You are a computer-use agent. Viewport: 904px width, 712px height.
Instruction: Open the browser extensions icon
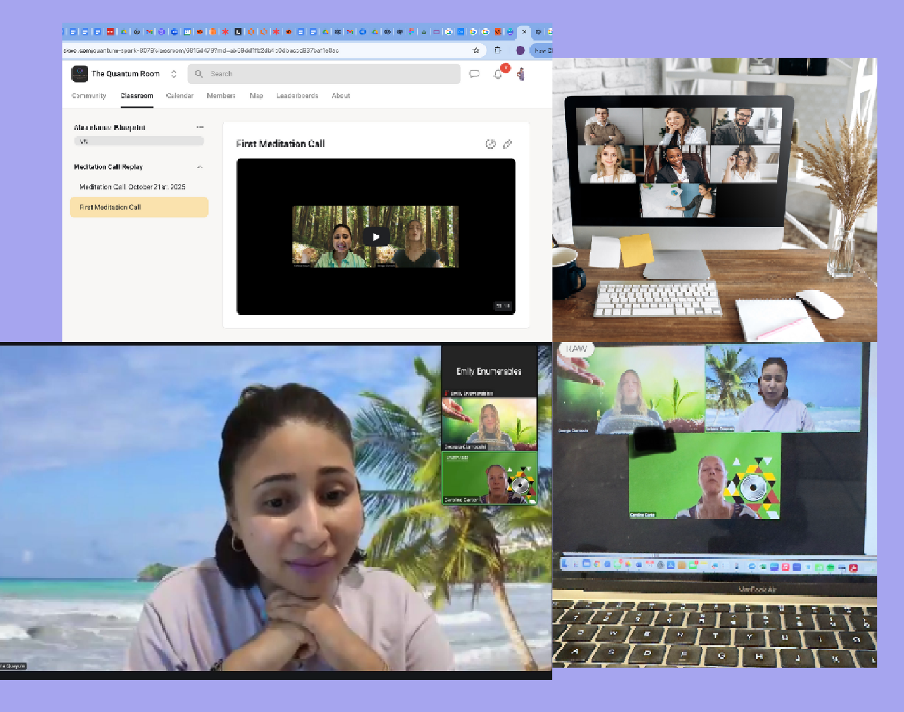pyautogui.click(x=498, y=51)
